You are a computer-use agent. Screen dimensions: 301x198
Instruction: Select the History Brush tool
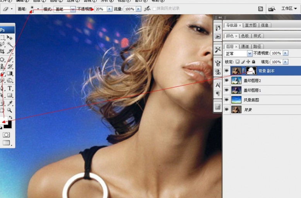[10, 67]
